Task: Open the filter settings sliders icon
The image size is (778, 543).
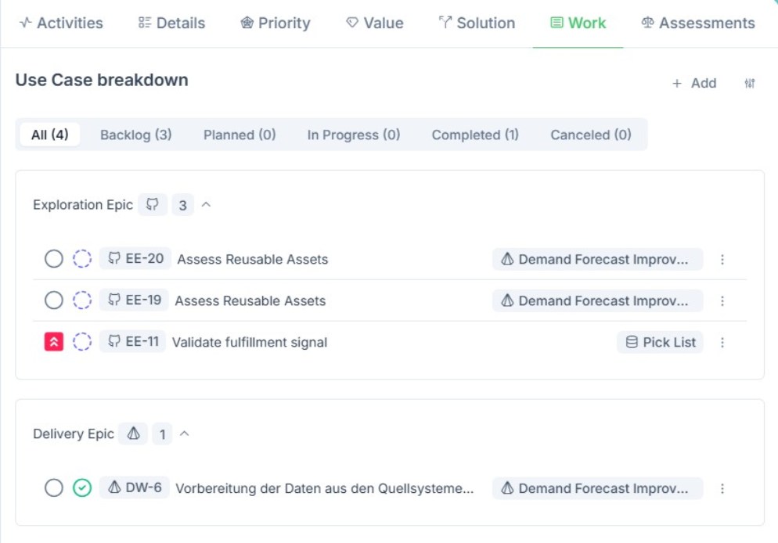Action: tap(749, 83)
